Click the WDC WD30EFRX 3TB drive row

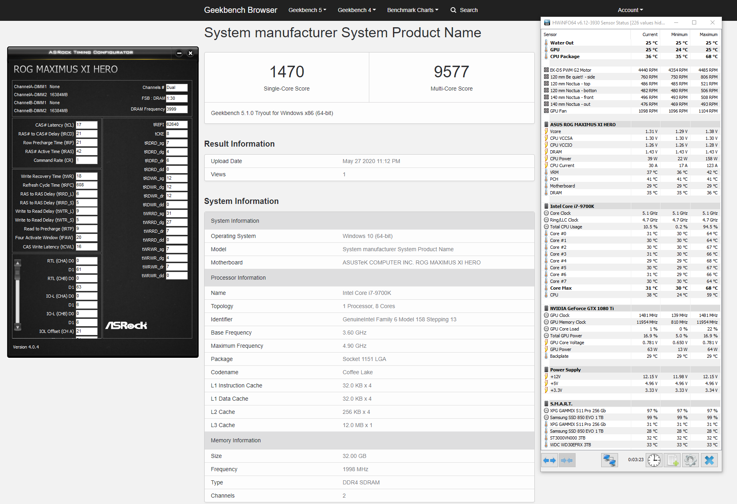[x=631, y=445]
